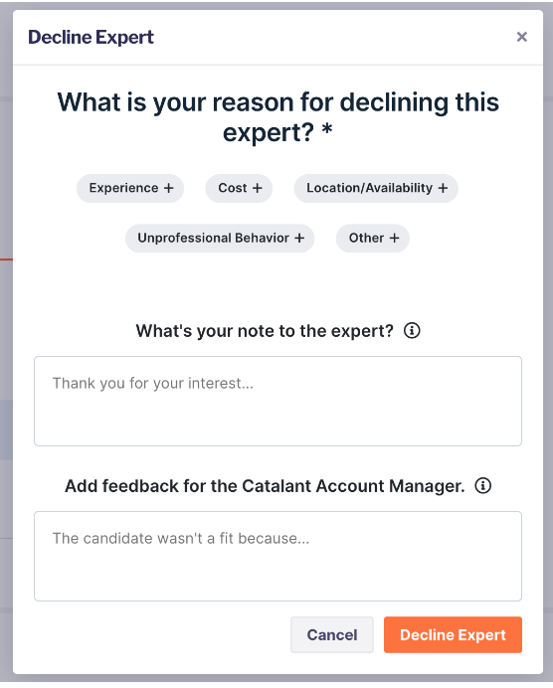The height and width of the screenshot is (688, 553).
Task: Toggle the Cost reason label
Action: pyautogui.click(x=233, y=188)
